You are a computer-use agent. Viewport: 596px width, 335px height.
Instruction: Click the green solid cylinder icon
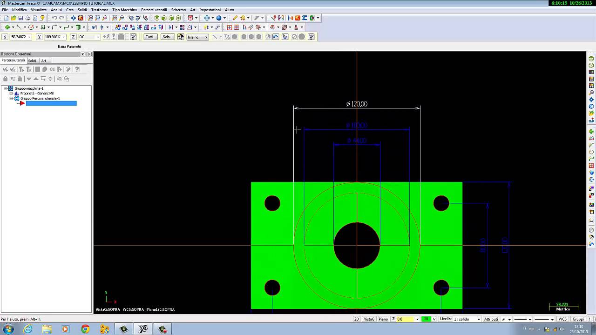pos(78,27)
